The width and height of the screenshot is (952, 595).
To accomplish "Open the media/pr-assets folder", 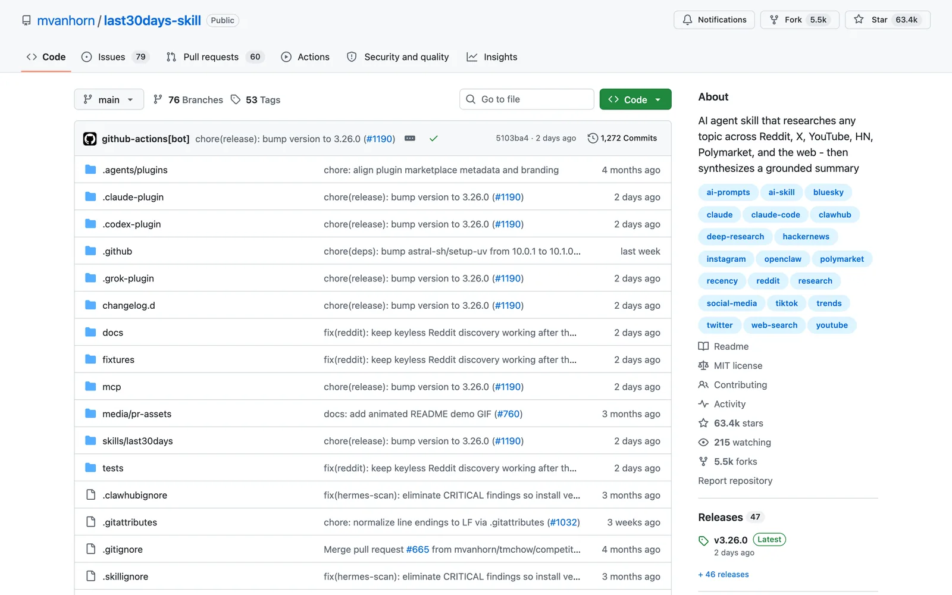I will [137, 414].
